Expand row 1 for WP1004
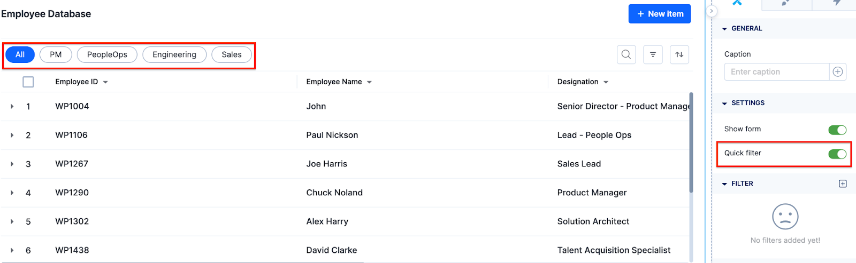856x263 pixels. 12,106
